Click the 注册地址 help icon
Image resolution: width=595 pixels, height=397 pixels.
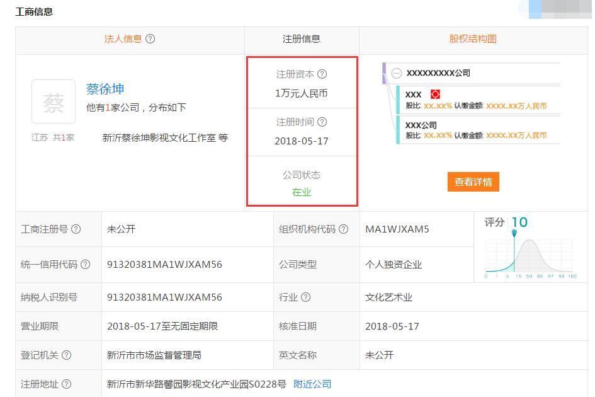point(67,383)
